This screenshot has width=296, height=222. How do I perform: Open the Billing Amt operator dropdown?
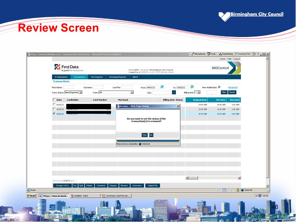click(197, 92)
